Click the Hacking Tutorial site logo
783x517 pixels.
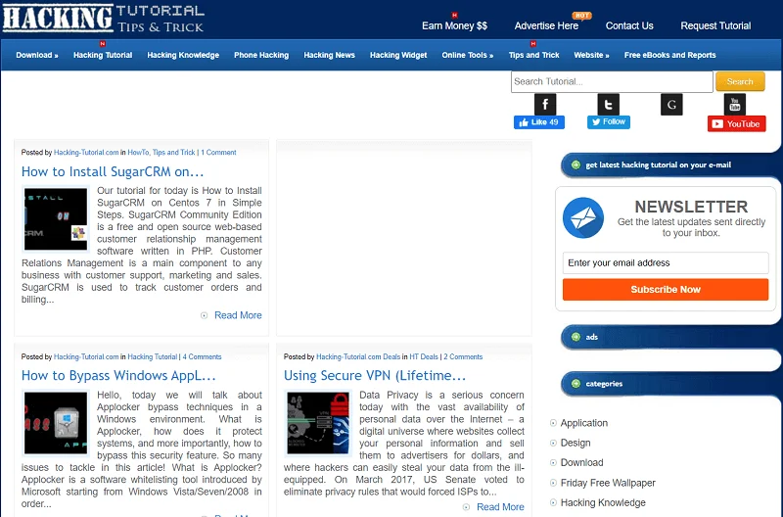(104, 18)
